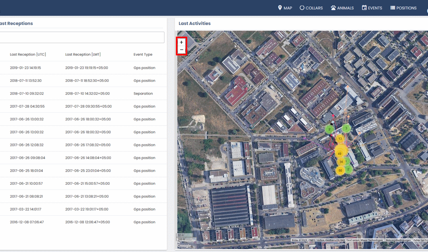The width and height of the screenshot is (428, 252).
Task: Click the yellow cluster marker labeled 49
Action: (340, 153)
